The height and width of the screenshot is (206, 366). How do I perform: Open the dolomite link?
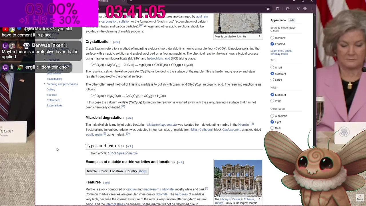pos(162,194)
